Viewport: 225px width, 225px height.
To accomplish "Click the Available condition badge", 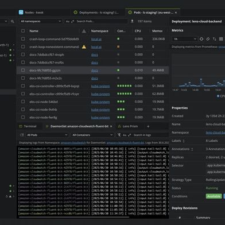I will click(214, 196).
